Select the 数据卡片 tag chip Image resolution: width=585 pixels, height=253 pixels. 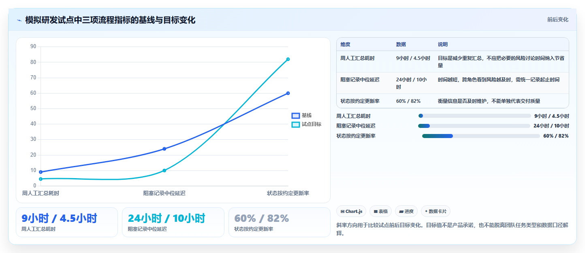coord(436,211)
